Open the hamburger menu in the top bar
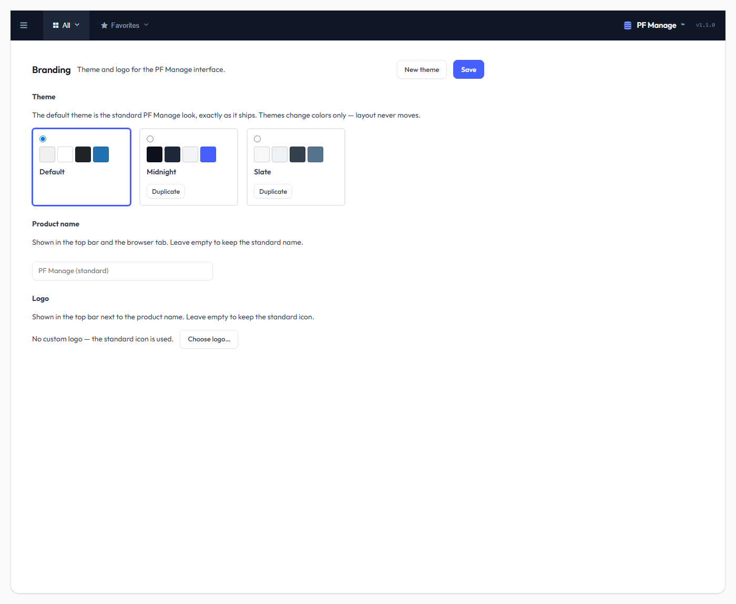 pyautogui.click(x=24, y=25)
